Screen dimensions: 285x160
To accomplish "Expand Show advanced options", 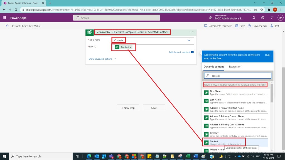I will [102, 59].
